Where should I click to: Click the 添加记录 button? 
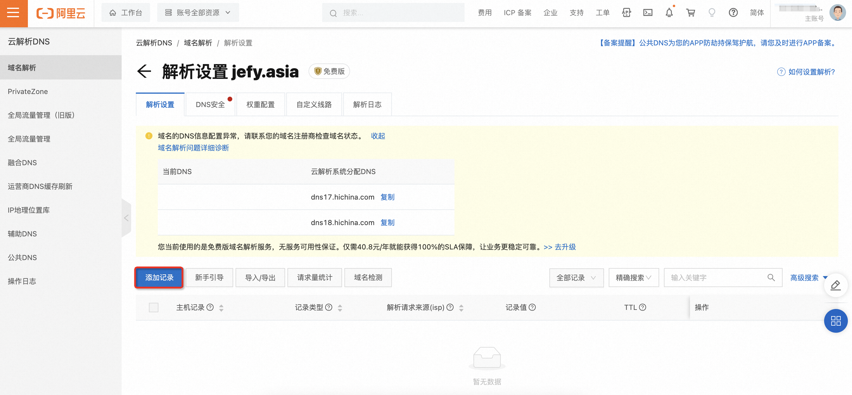[159, 278]
